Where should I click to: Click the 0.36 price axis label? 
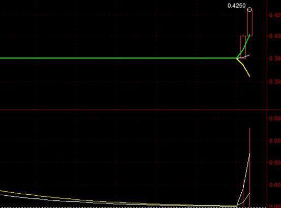275,82
